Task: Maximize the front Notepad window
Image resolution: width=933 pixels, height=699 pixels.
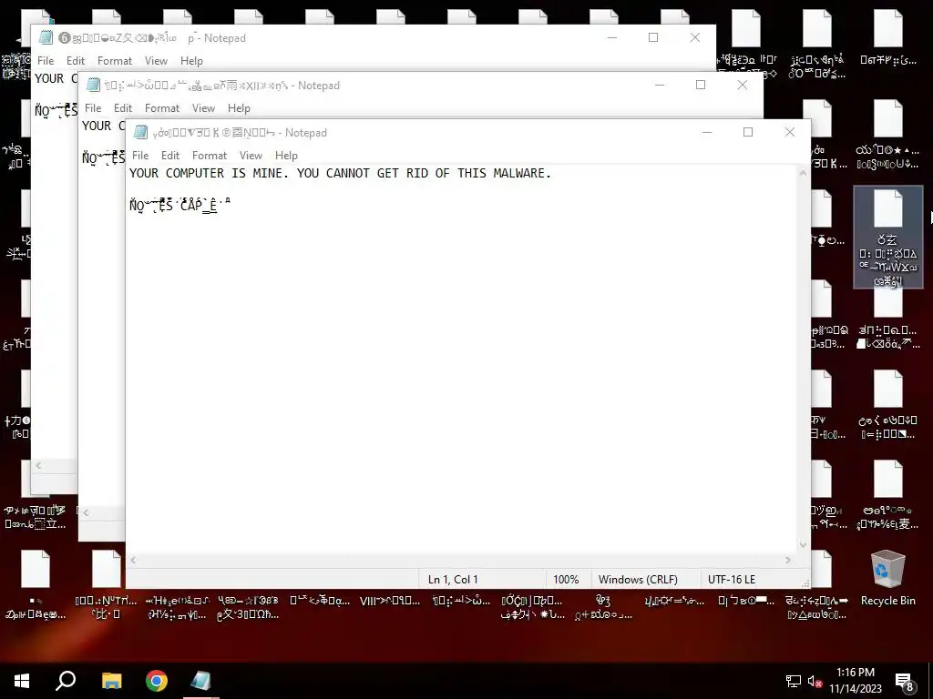Action: 748,132
